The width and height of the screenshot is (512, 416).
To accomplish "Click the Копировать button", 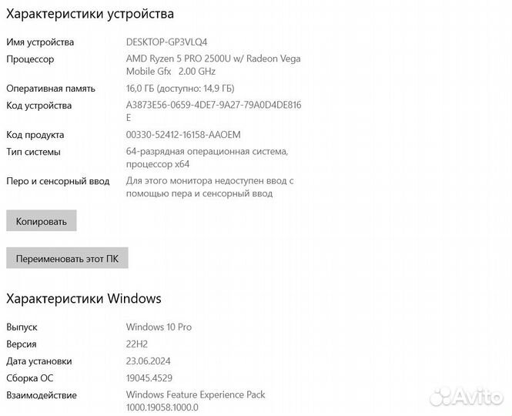I will 42,220.
